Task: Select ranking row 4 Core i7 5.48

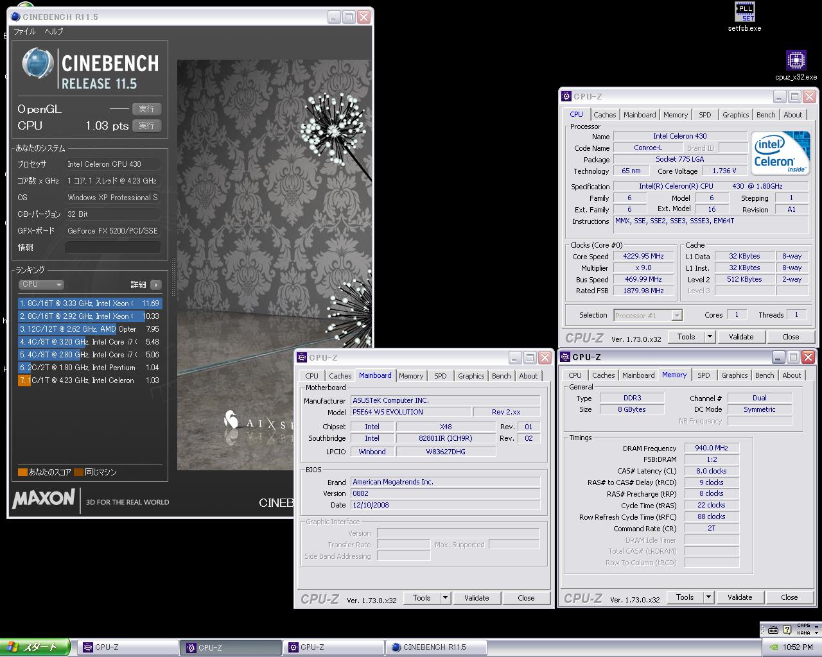Action: pos(90,342)
